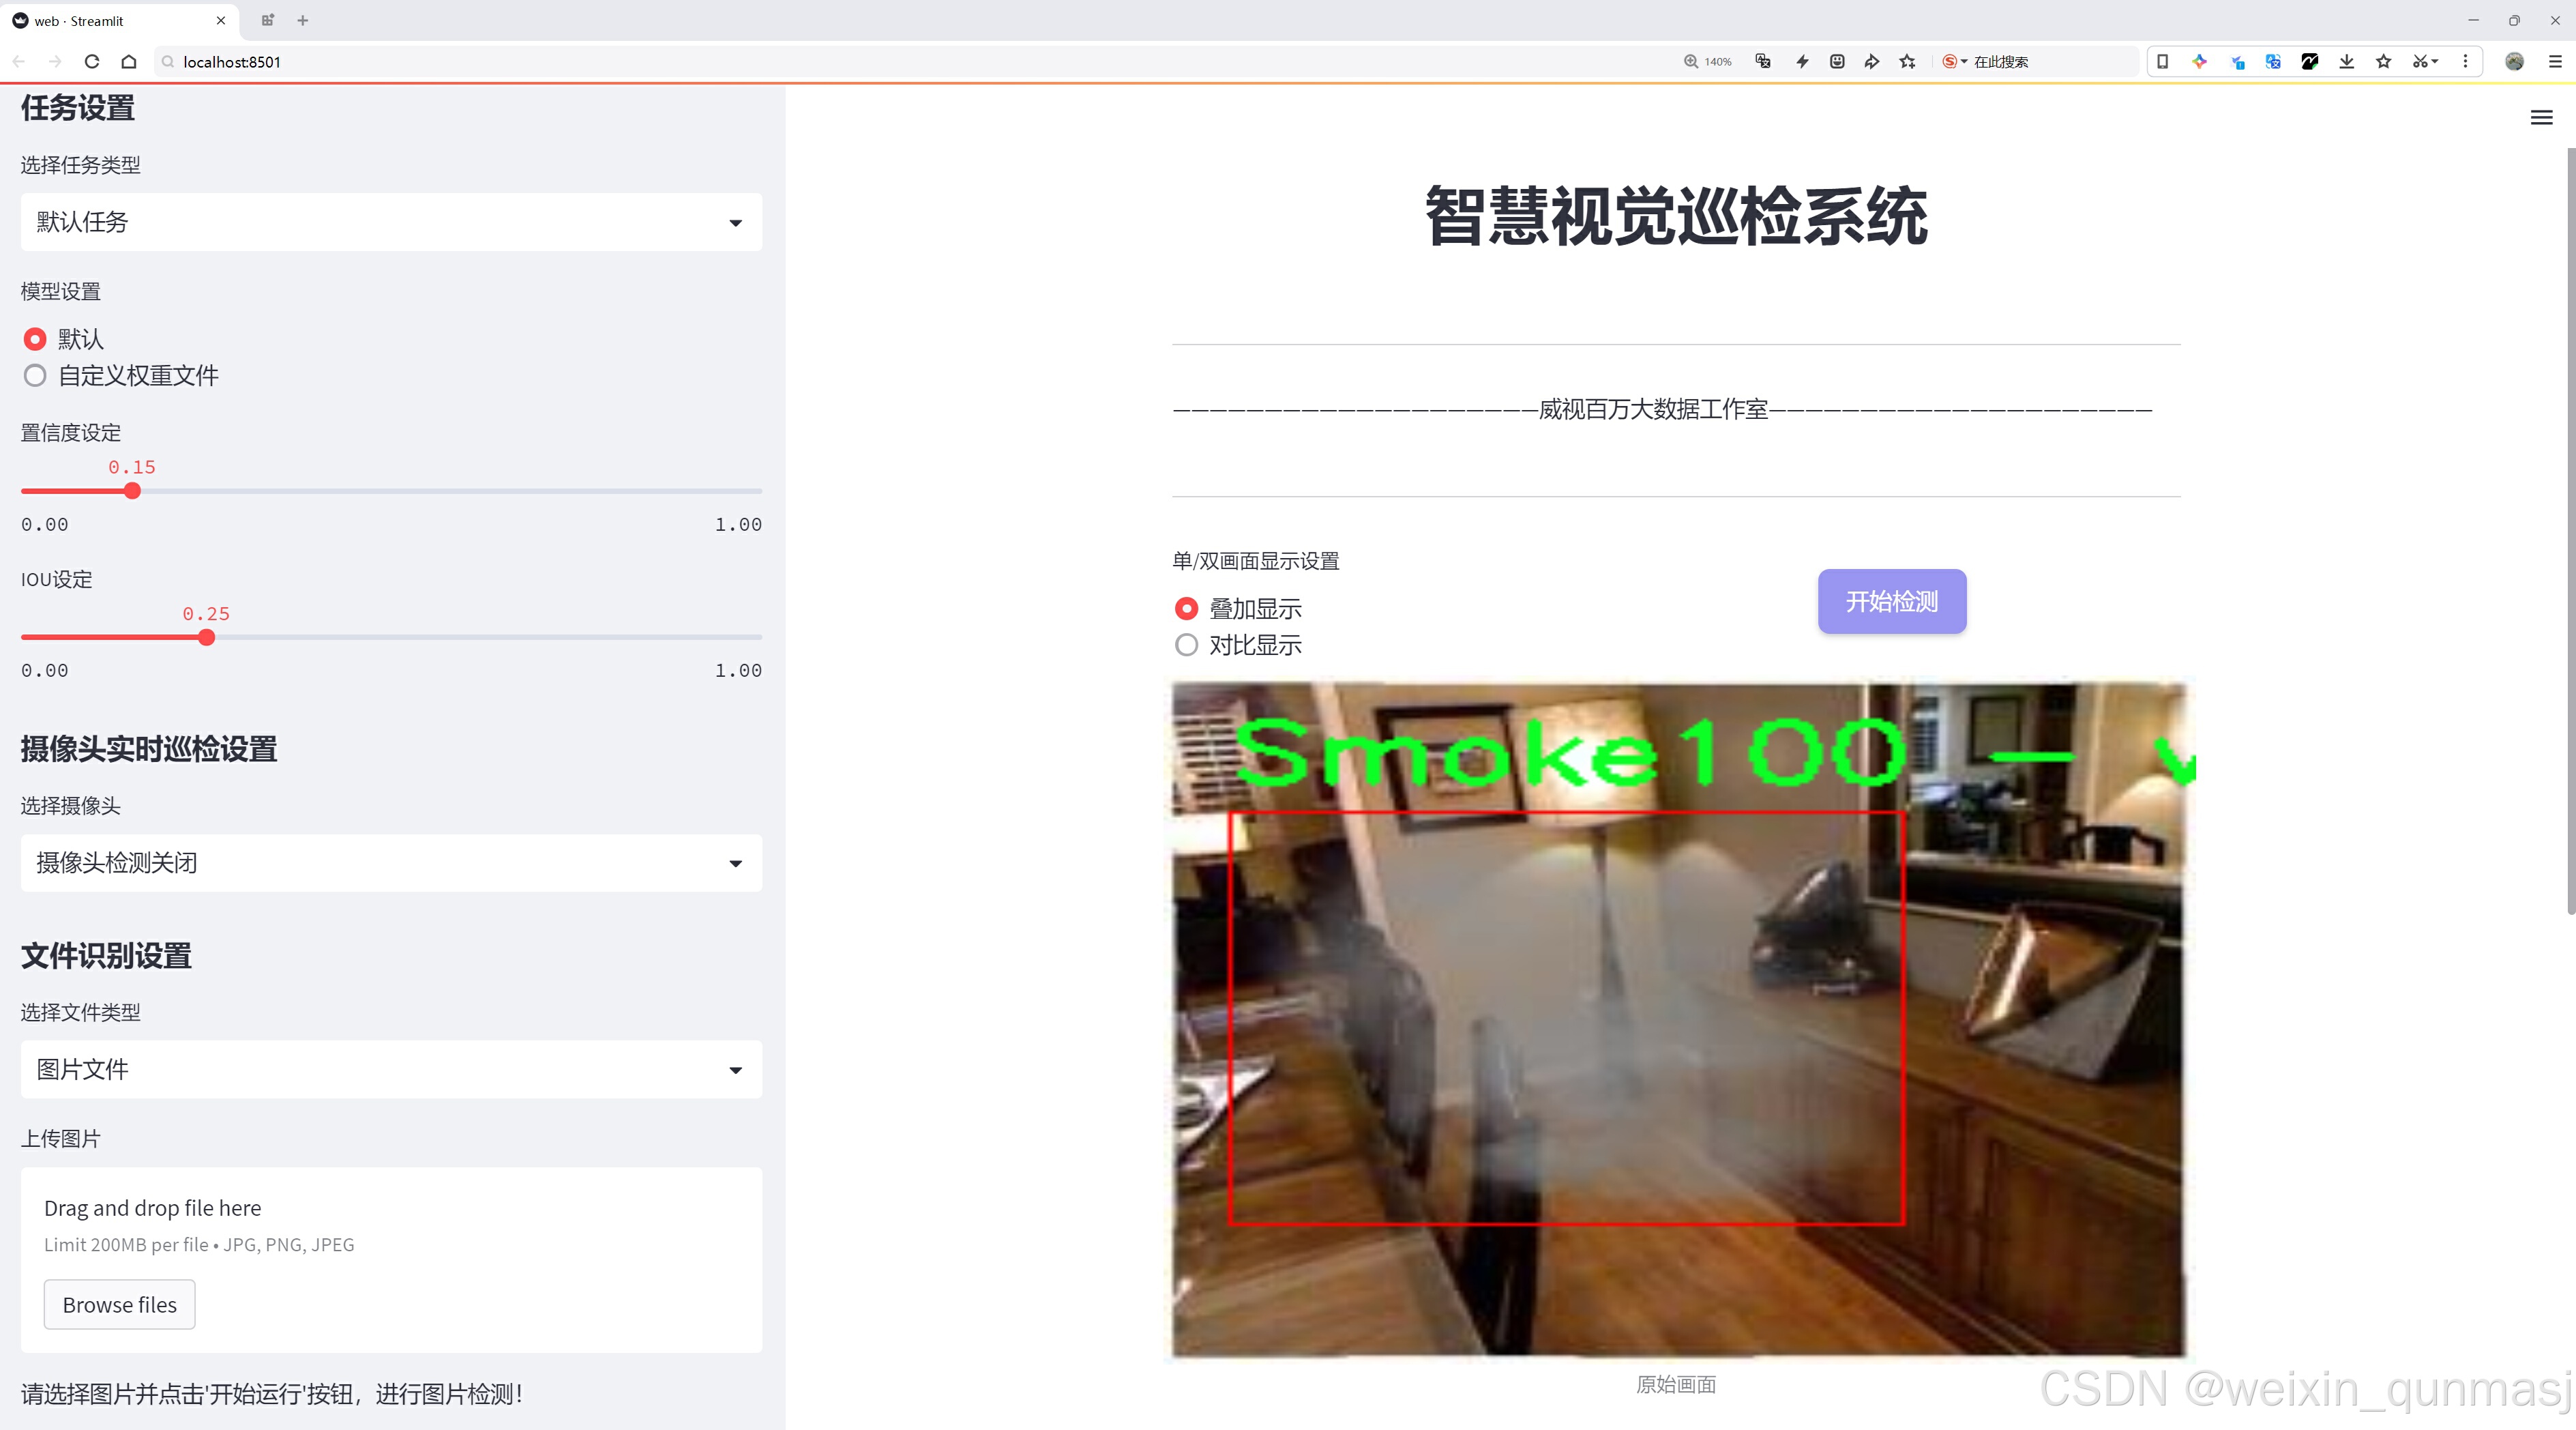
Task: Click the add-to-favorites star-plus icon
Action: pos(1908,62)
